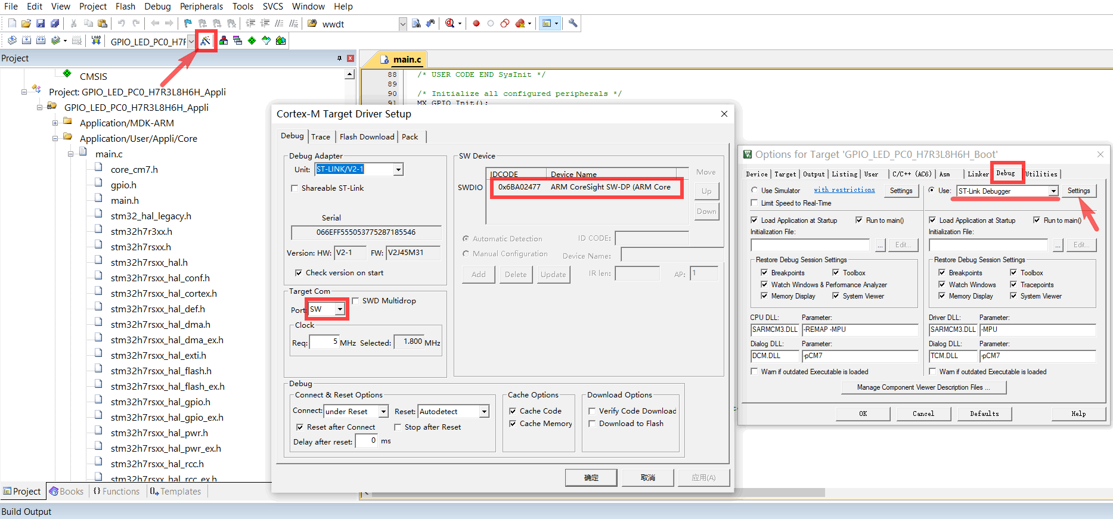Click the 取消 button
The image size is (1113, 519).
[648, 478]
